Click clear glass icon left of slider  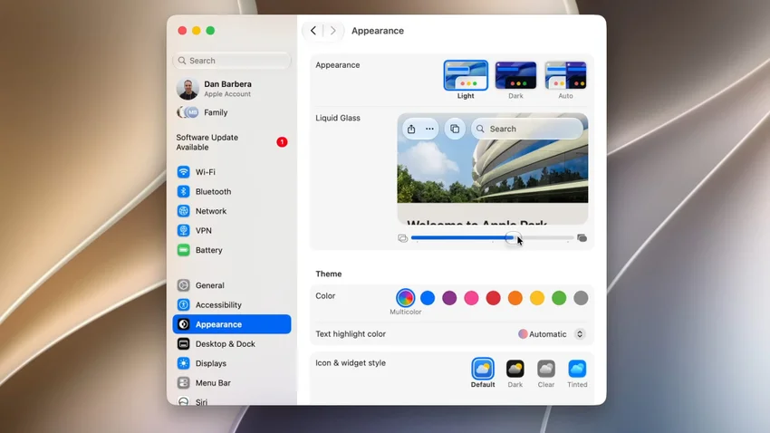(403, 238)
